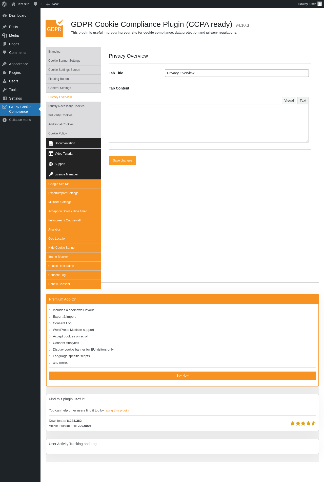Viewport: 324px width, 482px height.
Task: Open the Settings sliders icon
Action: pyautogui.click(x=5, y=98)
